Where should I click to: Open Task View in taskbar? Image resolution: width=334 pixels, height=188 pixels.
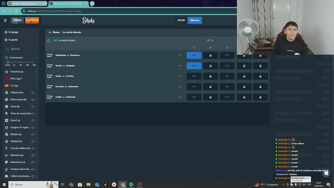point(63,185)
